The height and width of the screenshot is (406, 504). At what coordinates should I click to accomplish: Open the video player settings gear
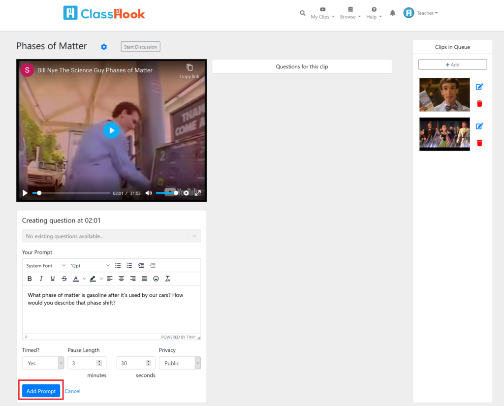186,193
